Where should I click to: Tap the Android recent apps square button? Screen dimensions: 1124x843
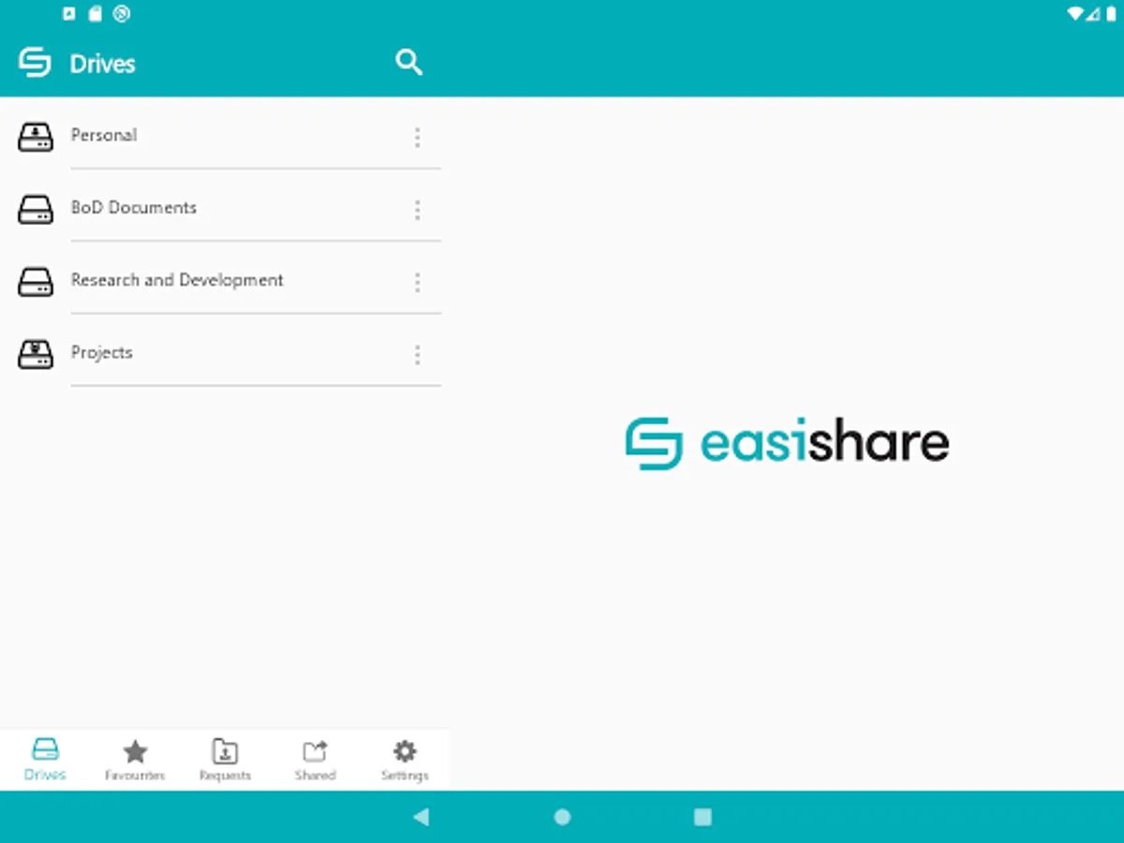tap(702, 817)
